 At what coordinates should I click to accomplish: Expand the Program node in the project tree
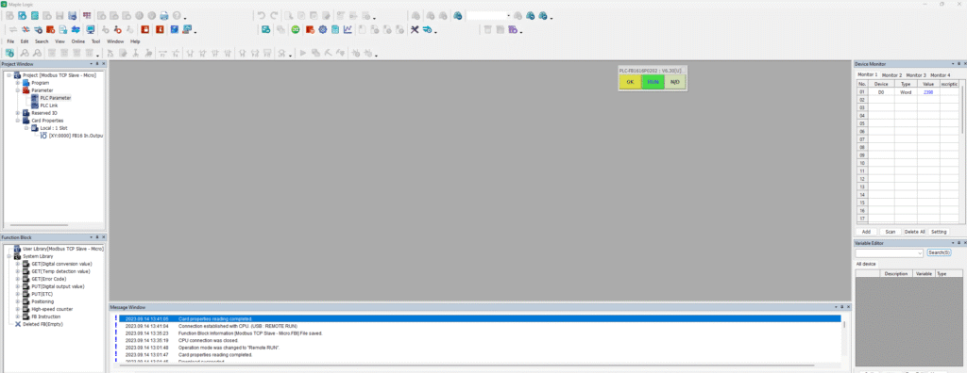(x=18, y=83)
